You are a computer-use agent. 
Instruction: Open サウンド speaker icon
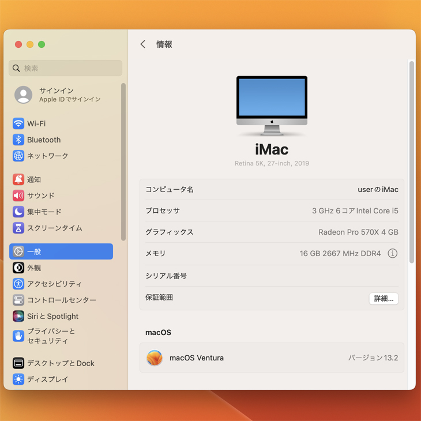coord(18,196)
